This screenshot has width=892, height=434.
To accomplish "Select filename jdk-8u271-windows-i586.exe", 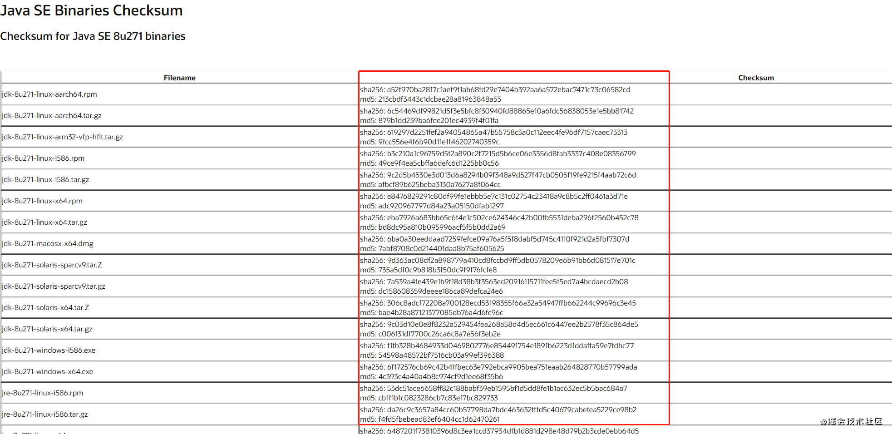I will pos(49,350).
